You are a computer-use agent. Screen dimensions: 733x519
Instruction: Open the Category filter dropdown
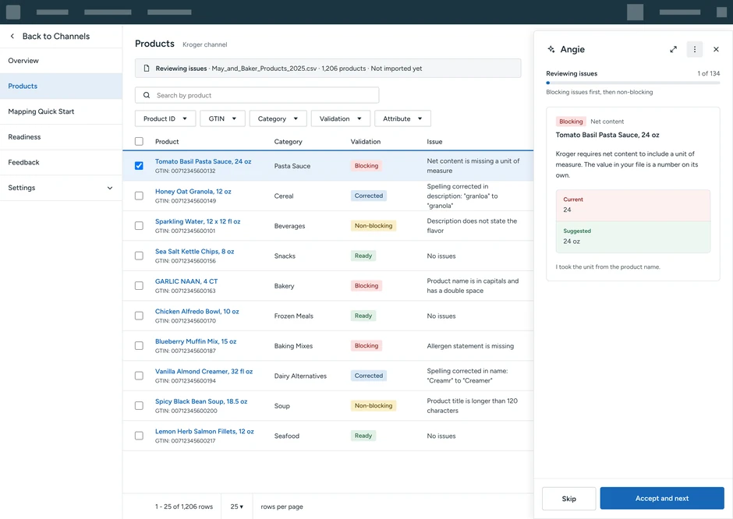(278, 118)
